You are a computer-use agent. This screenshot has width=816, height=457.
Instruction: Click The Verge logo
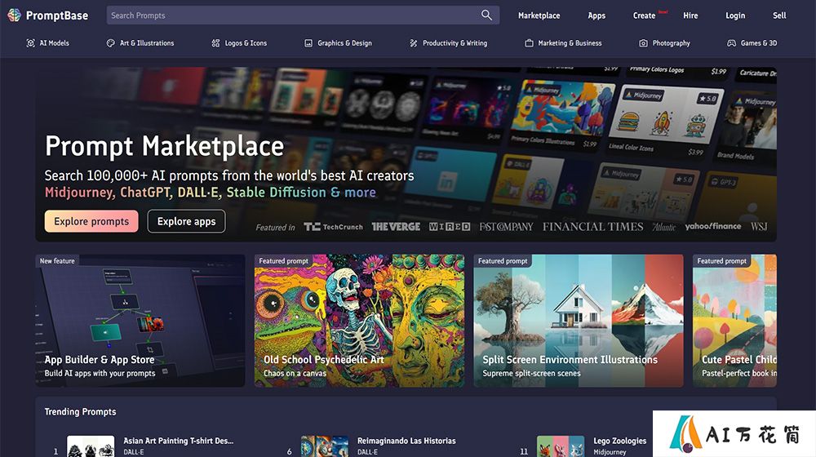click(x=396, y=227)
